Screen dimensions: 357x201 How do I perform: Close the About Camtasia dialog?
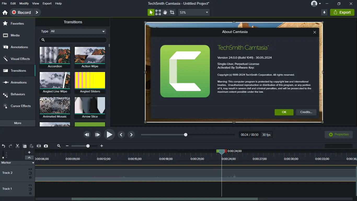pos(315,32)
